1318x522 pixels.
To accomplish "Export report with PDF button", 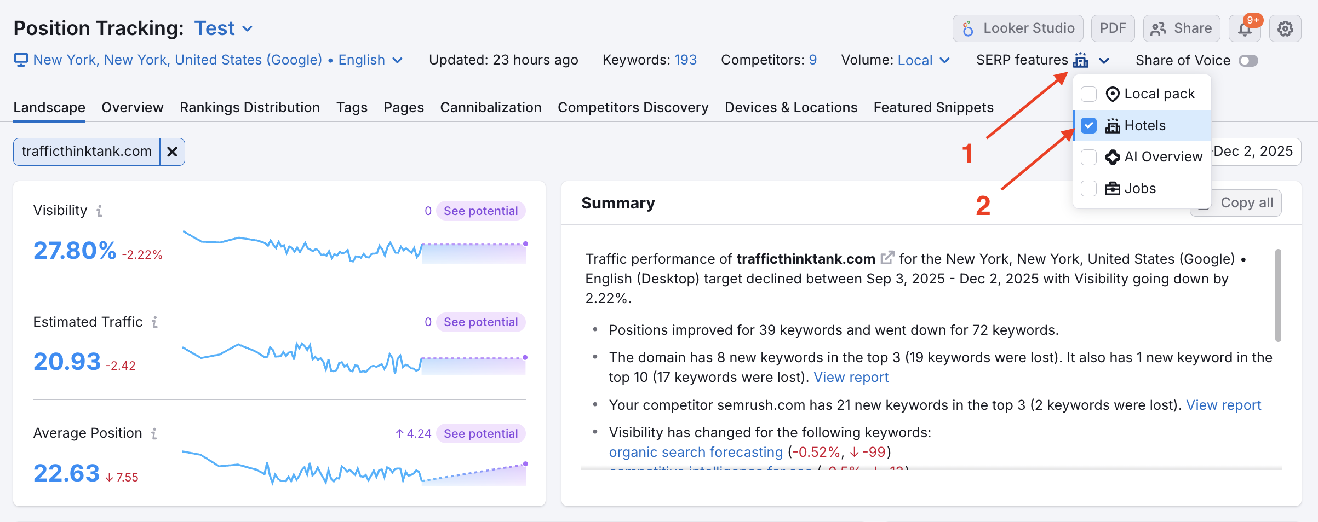I will click(x=1113, y=28).
